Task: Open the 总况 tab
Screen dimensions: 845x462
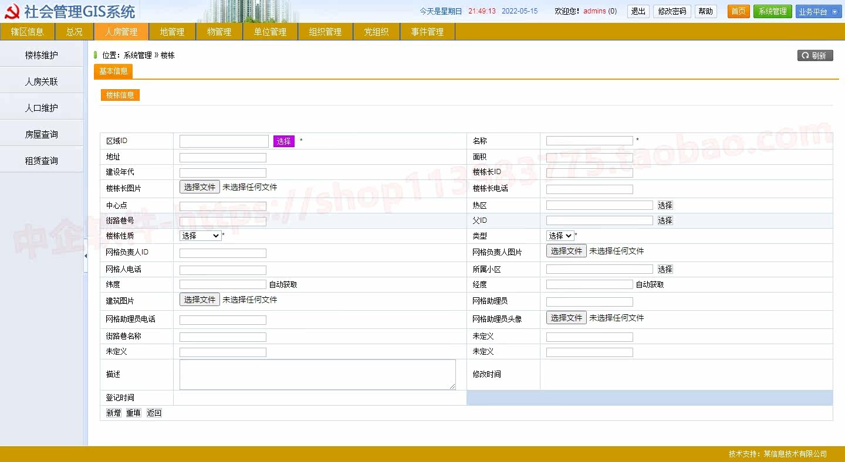Action: coord(75,32)
